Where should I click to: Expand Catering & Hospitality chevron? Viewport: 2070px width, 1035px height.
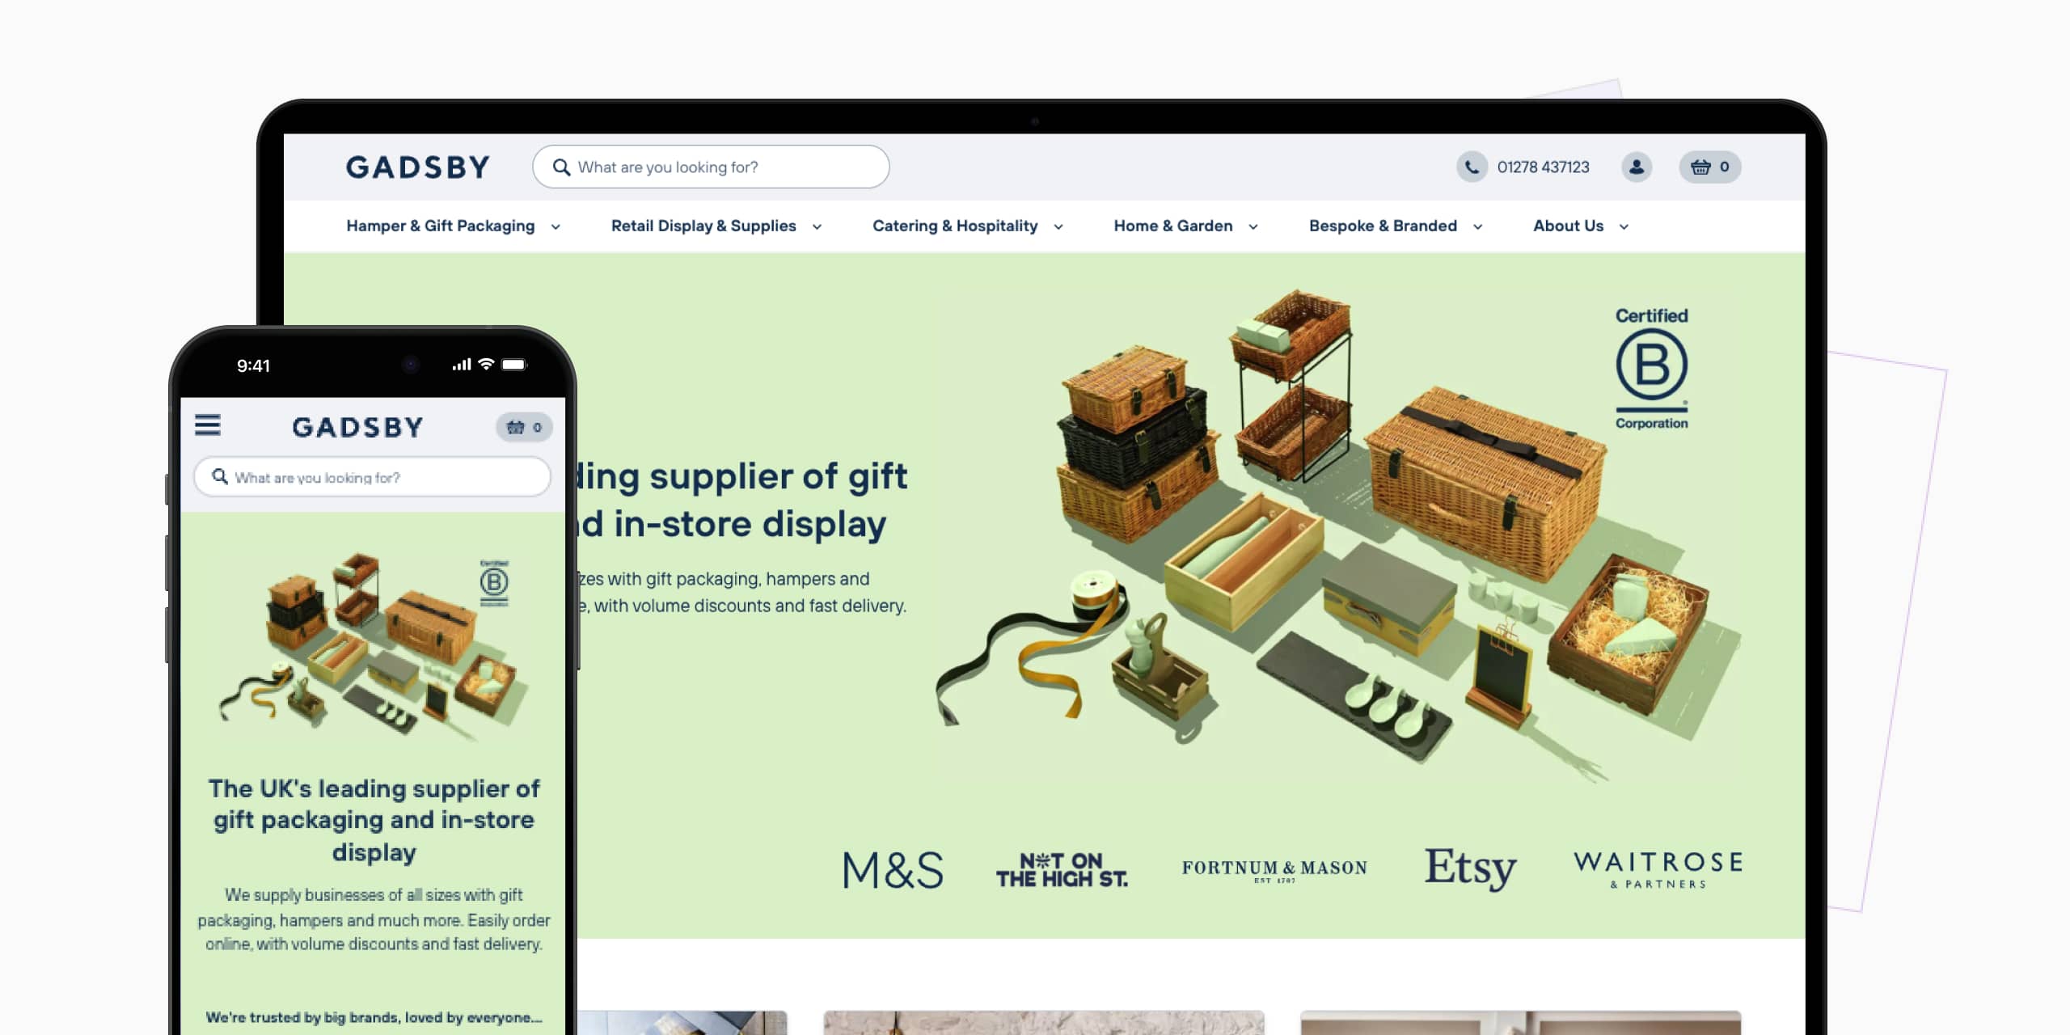1058,227
